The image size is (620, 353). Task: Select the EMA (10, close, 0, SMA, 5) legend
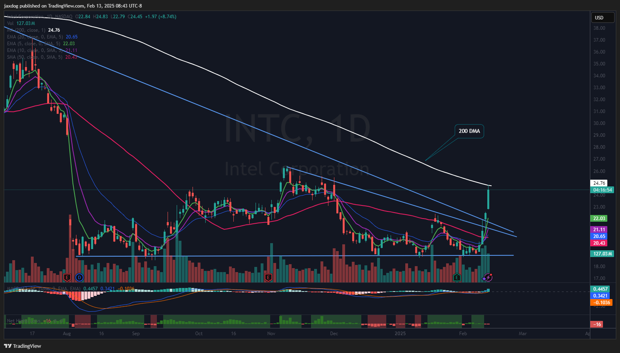point(42,50)
